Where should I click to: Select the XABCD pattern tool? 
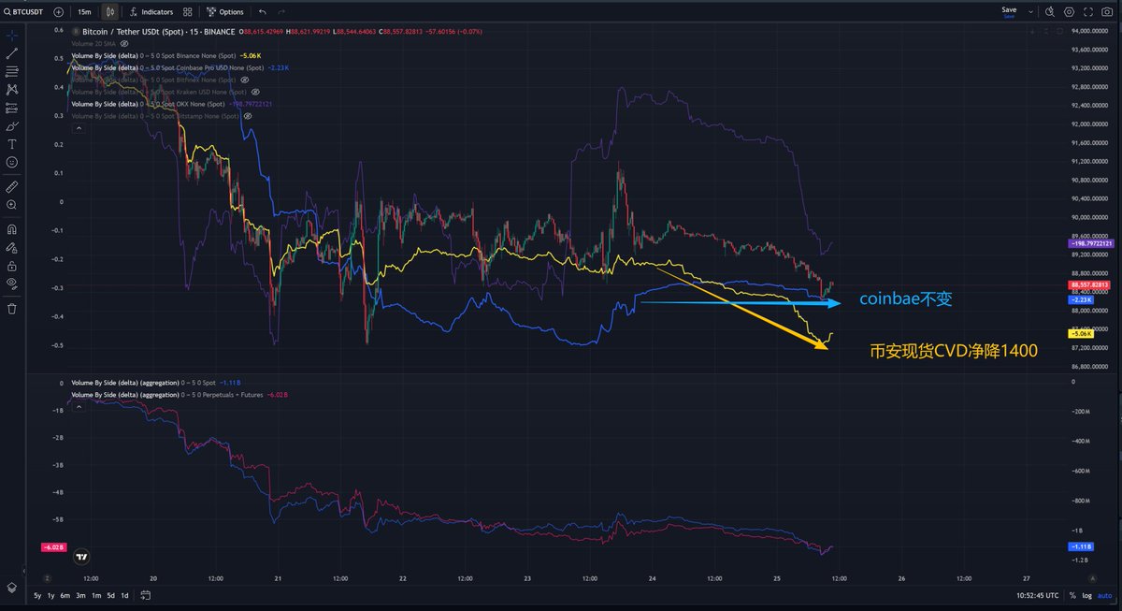pos(12,90)
